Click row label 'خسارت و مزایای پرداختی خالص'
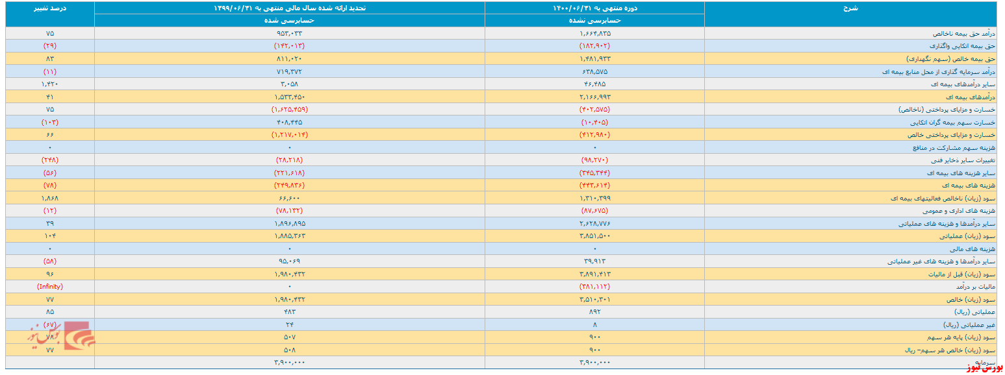The width and height of the screenshot is (1005, 375). [952, 135]
